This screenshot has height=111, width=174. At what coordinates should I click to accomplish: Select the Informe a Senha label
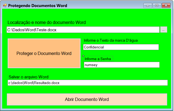click(98, 59)
